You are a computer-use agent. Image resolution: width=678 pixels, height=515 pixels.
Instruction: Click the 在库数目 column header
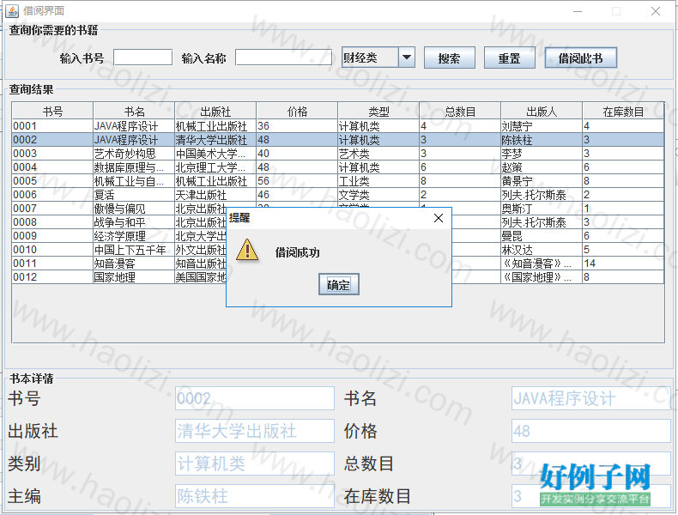click(x=623, y=112)
